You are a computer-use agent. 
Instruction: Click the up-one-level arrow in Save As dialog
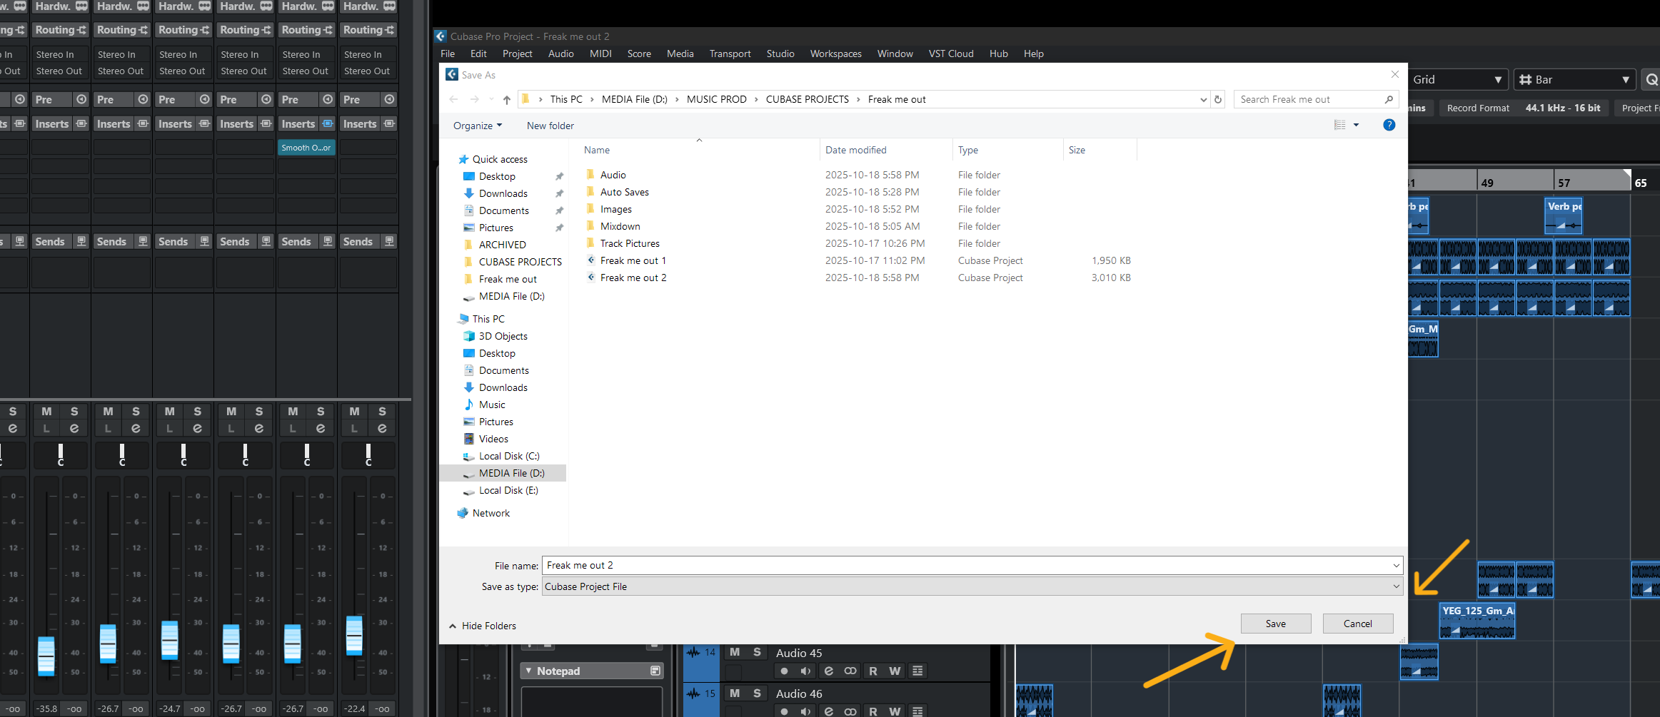click(507, 99)
